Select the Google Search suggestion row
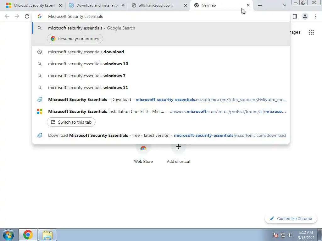 (x=161, y=28)
